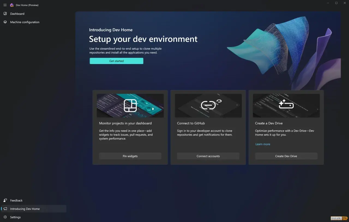Click the Settings gear icon
The height and width of the screenshot is (222, 349).
pyautogui.click(x=5, y=217)
